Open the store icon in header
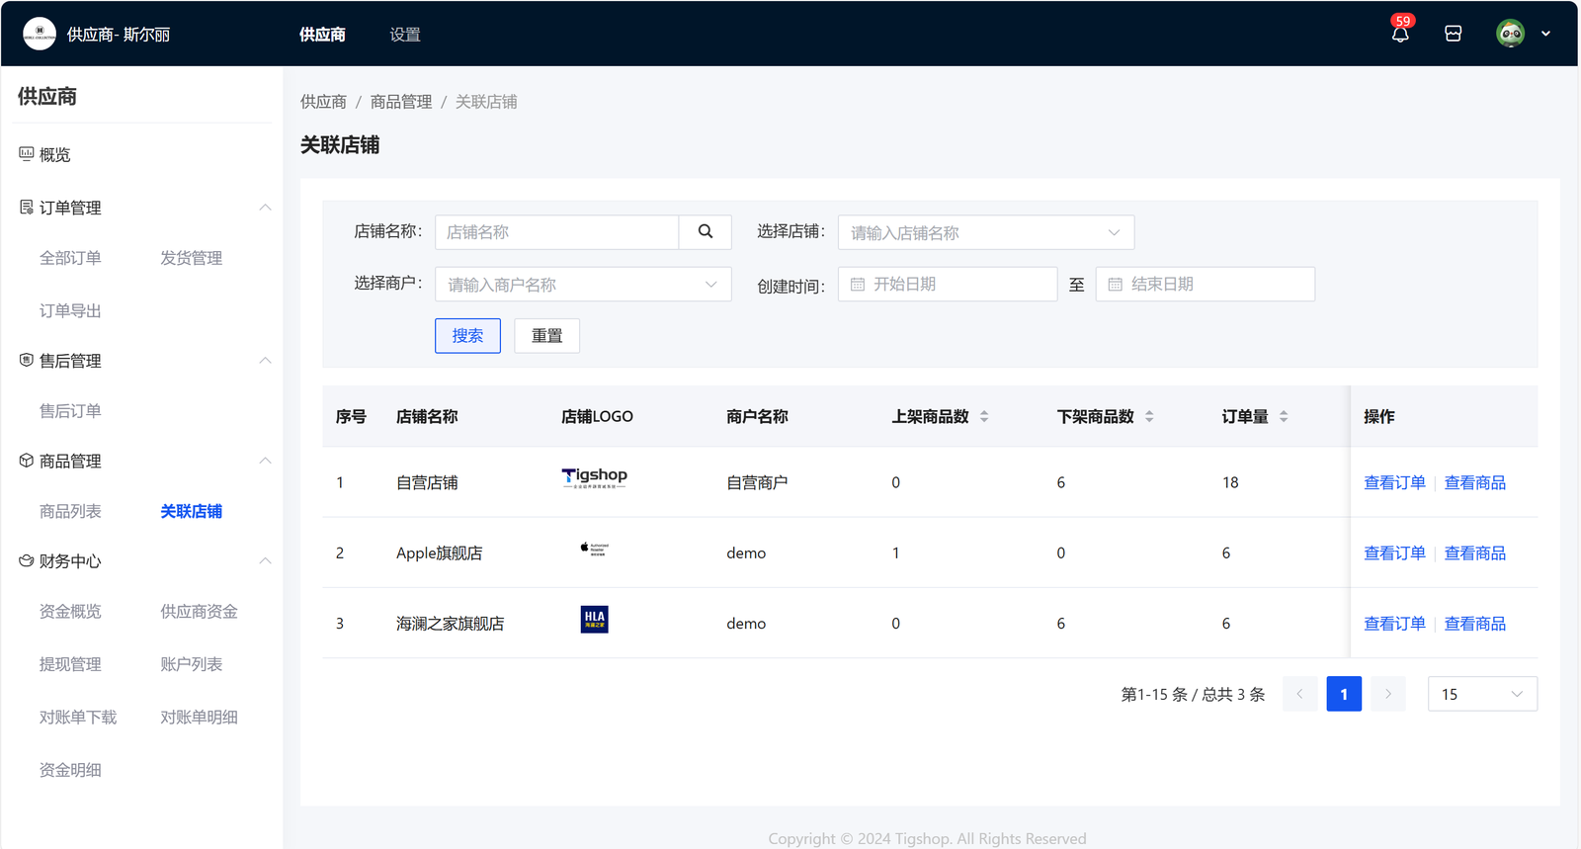This screenshot has height=849, width=1581. click(x=1453, y=34)
